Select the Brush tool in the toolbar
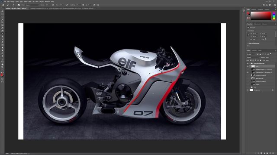Viewport: 277px width, 155px height. pos(2,34)
